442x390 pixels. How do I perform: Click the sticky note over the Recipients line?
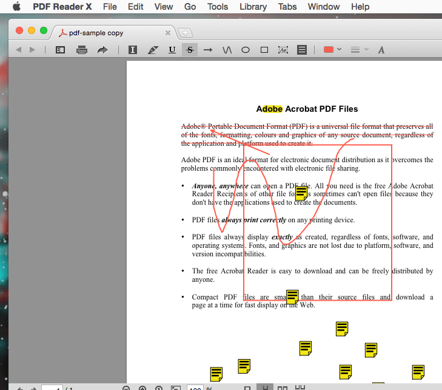[x=301, y=194]
